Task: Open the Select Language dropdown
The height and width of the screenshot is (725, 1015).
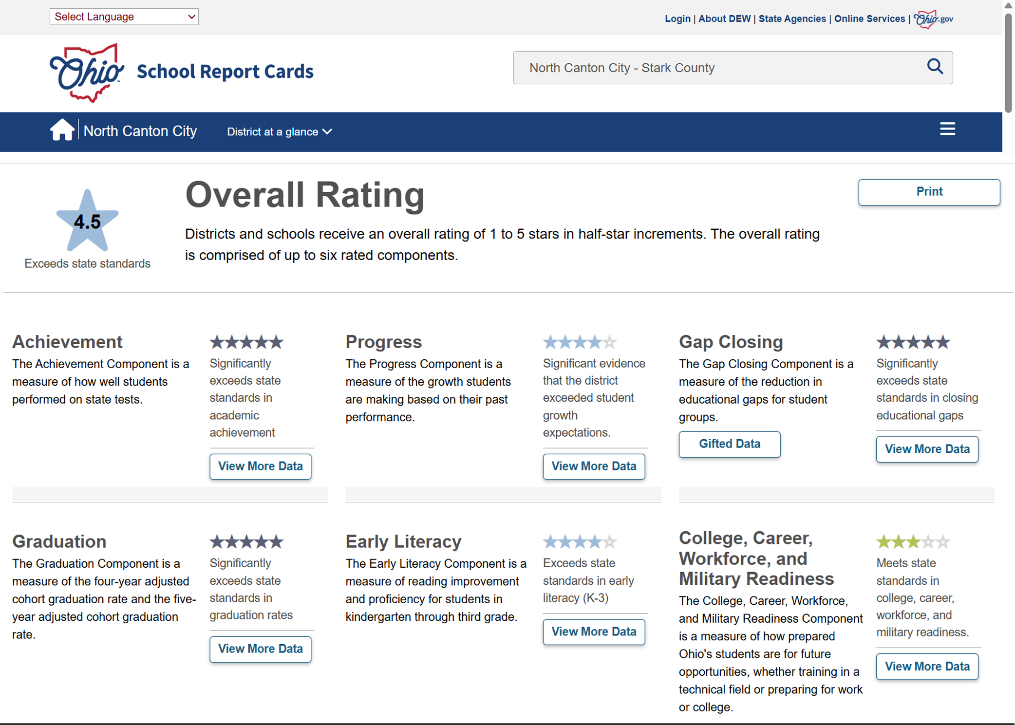Action: coord(124,17)
